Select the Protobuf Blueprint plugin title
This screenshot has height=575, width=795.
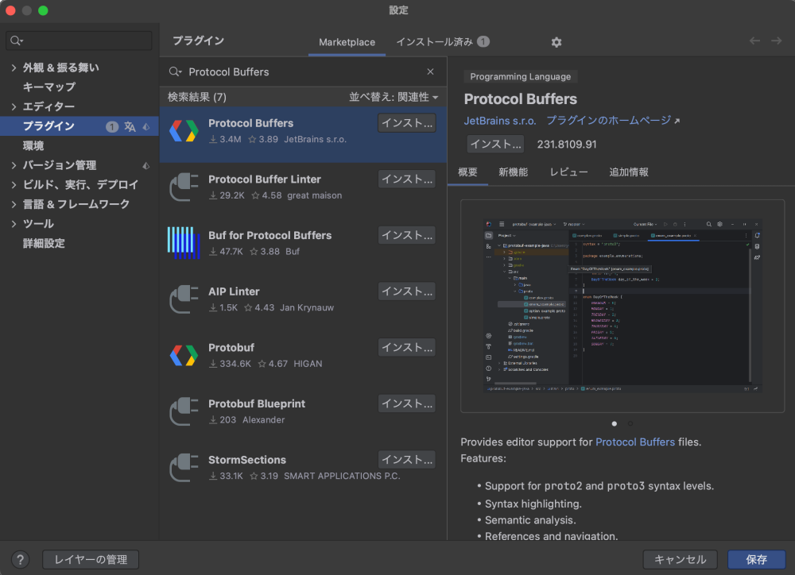[257, 403]
